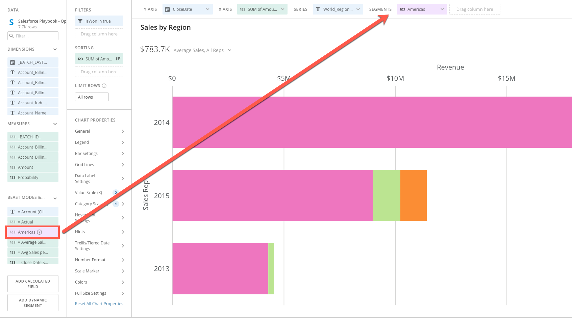
Task: Click the All rows limit input
Action: pos(92,97)
